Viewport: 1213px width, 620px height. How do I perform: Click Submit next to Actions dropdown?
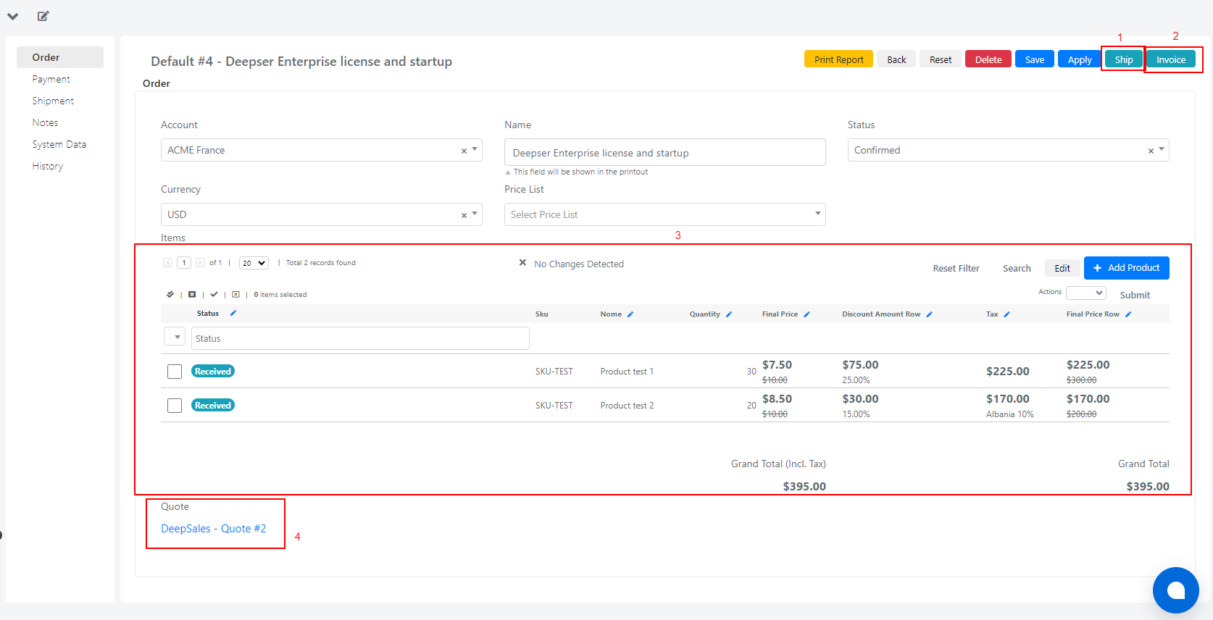1135,295
